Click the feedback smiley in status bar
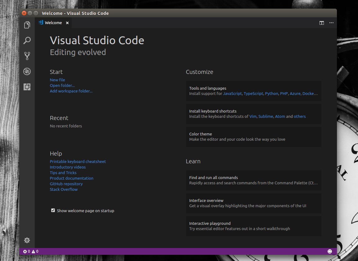 pos(330,251)
